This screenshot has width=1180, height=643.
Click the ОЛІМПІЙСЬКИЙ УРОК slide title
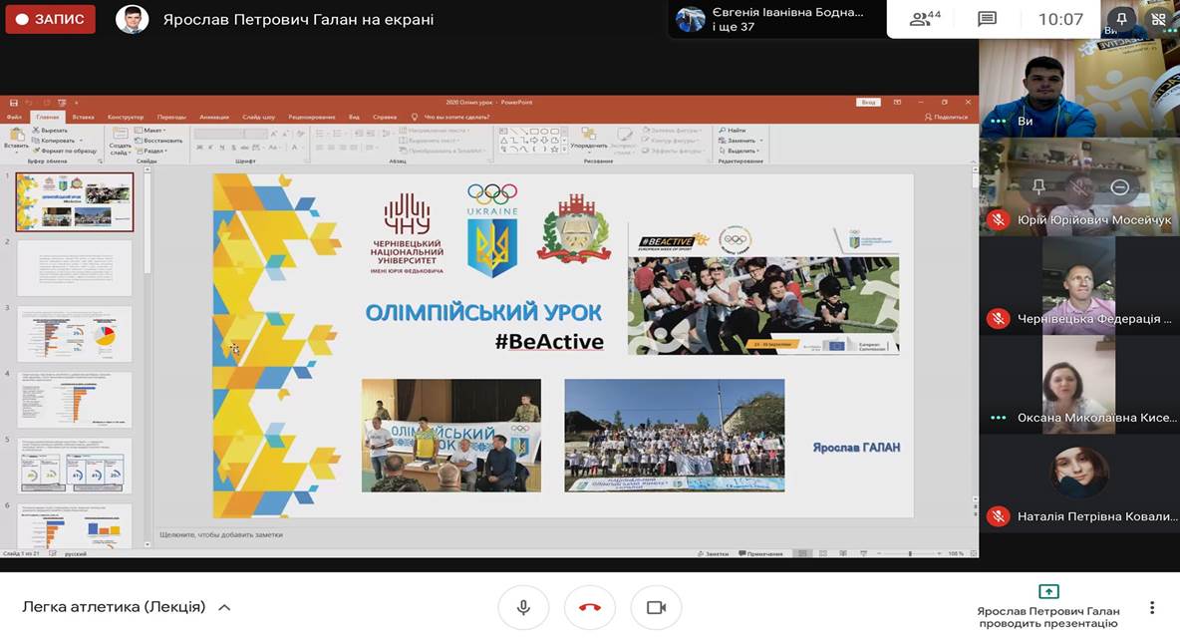484,312
